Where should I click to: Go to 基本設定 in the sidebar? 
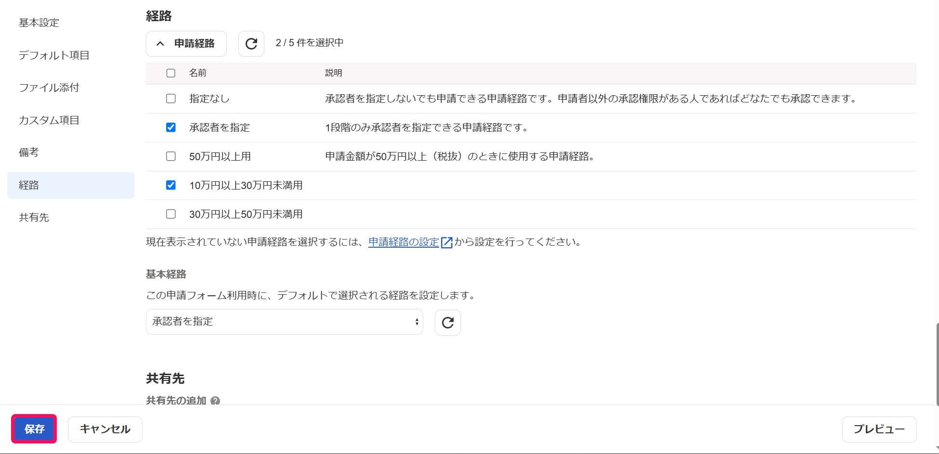pos(39,23)
